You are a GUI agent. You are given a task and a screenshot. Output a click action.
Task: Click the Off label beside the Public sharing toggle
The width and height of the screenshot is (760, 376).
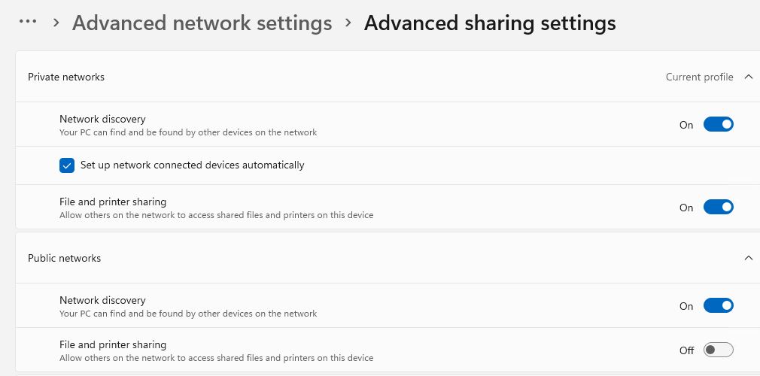(x=686, y=350)
